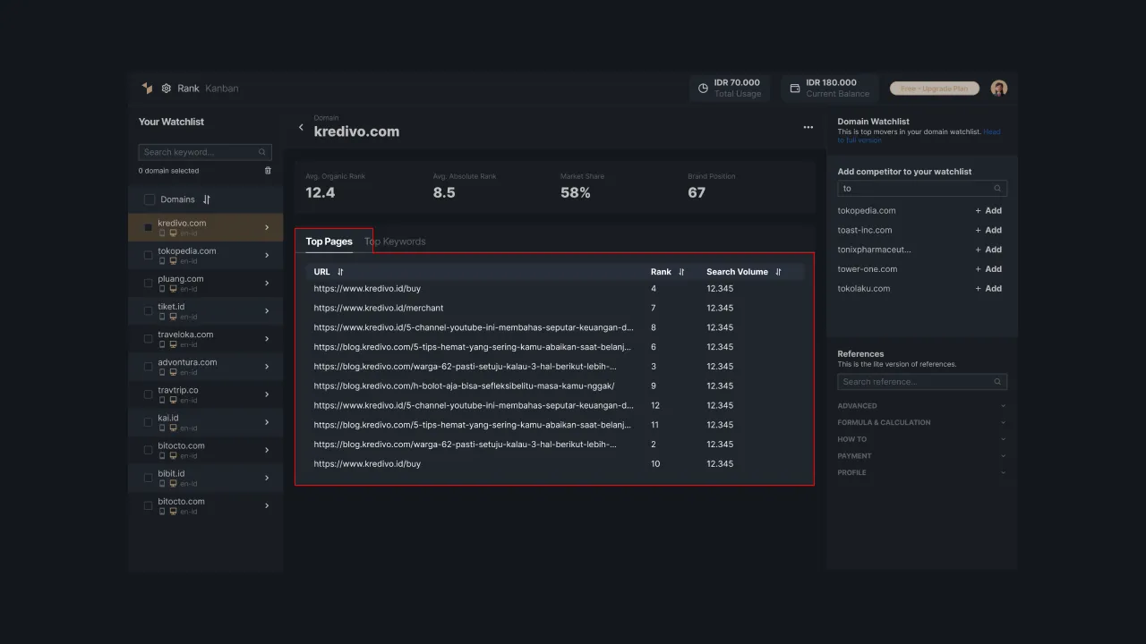Focus the competitor search field containing 'to'

tap(922, 189)
